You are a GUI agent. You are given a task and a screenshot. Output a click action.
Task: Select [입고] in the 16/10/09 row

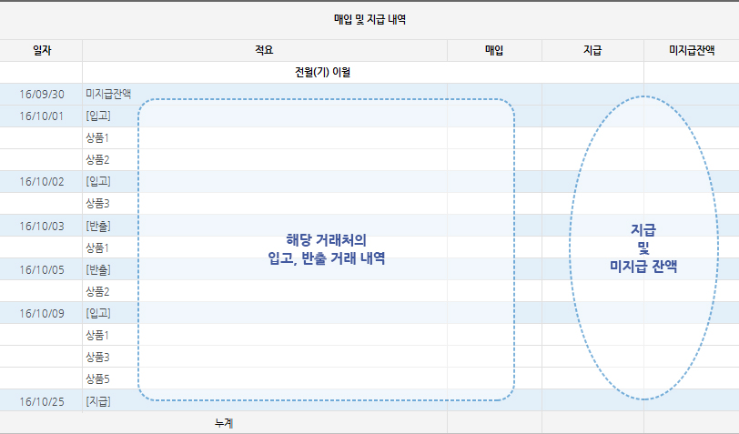click(98, 313)
